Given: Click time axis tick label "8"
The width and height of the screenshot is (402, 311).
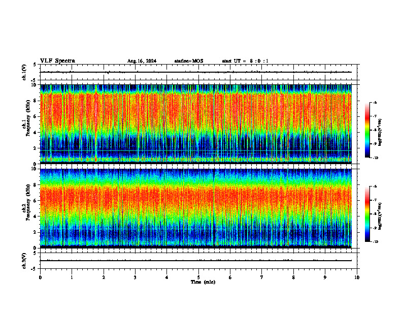Looking at the screenshot, I should [293, 277].
